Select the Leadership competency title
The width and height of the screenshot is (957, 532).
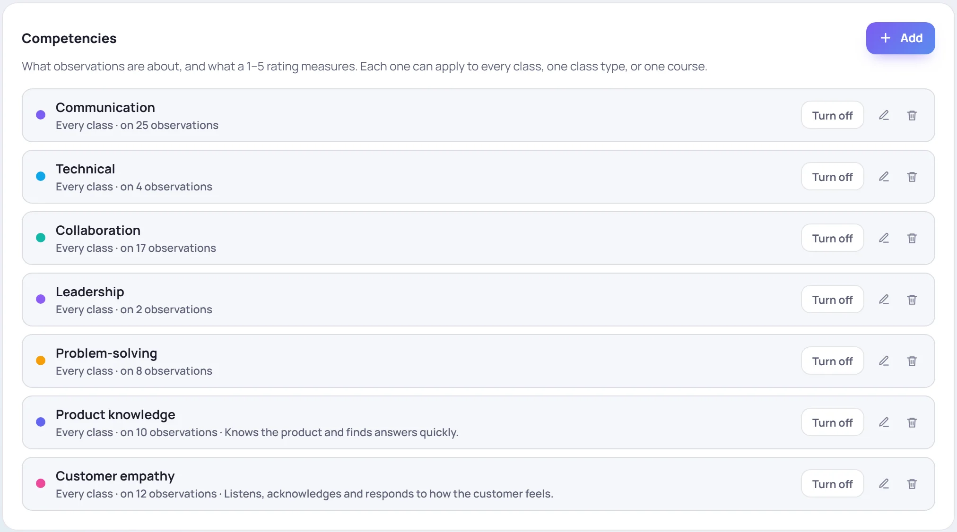[x=90, y=292]
